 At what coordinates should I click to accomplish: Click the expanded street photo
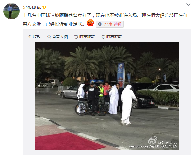coord(107,96)
